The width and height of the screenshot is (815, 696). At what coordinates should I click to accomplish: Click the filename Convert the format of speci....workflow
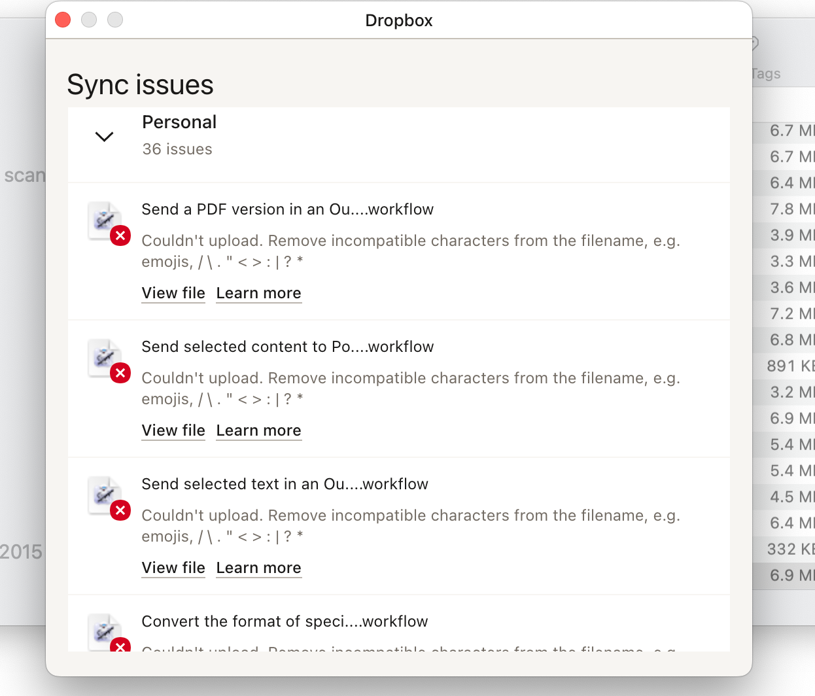(285, 621)
